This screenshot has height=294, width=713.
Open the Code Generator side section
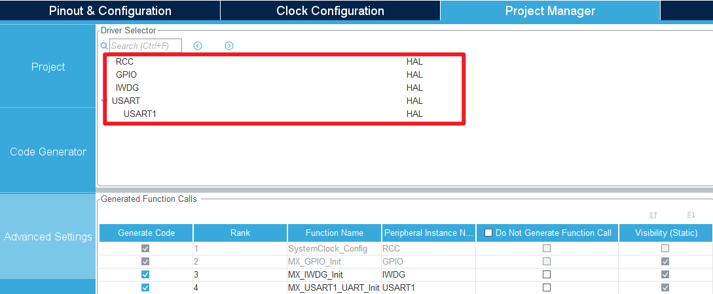pos(48,152)
